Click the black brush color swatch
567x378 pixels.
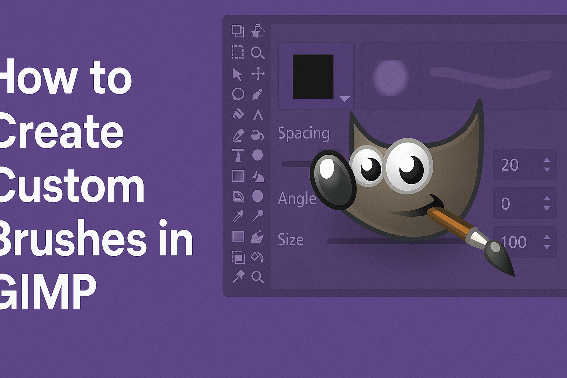[313, 76]
